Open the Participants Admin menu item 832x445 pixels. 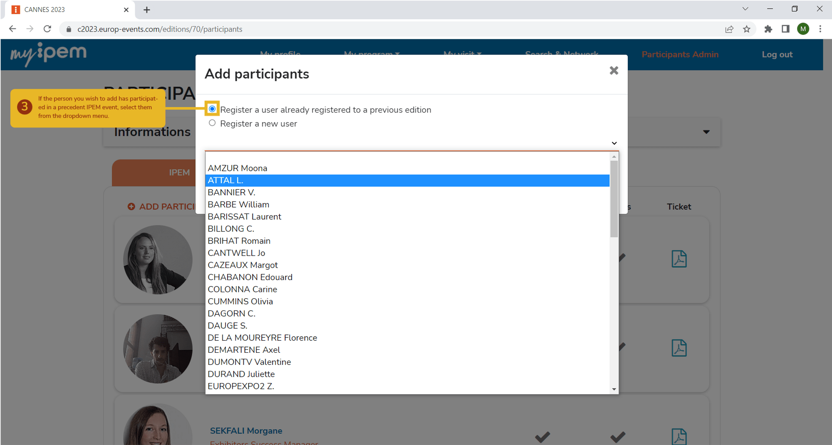tap(680, 54)
